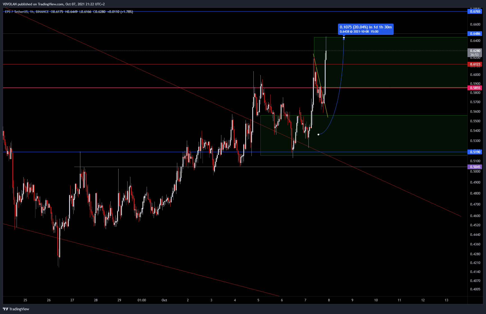This screenshot has height=314, width=486.
Task: Click date label 27 on time axis
Action: pyautogui.click(x=72, y=300)
